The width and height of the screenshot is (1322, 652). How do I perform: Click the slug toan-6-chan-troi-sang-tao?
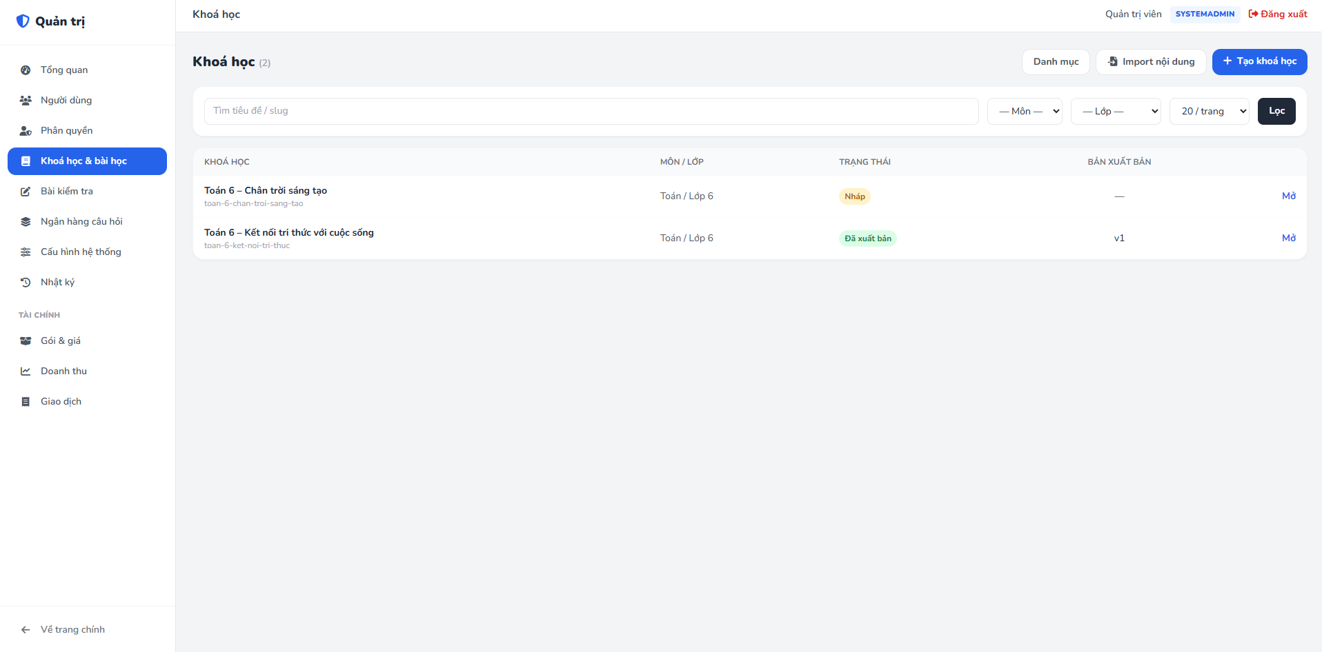pos(254,204)
